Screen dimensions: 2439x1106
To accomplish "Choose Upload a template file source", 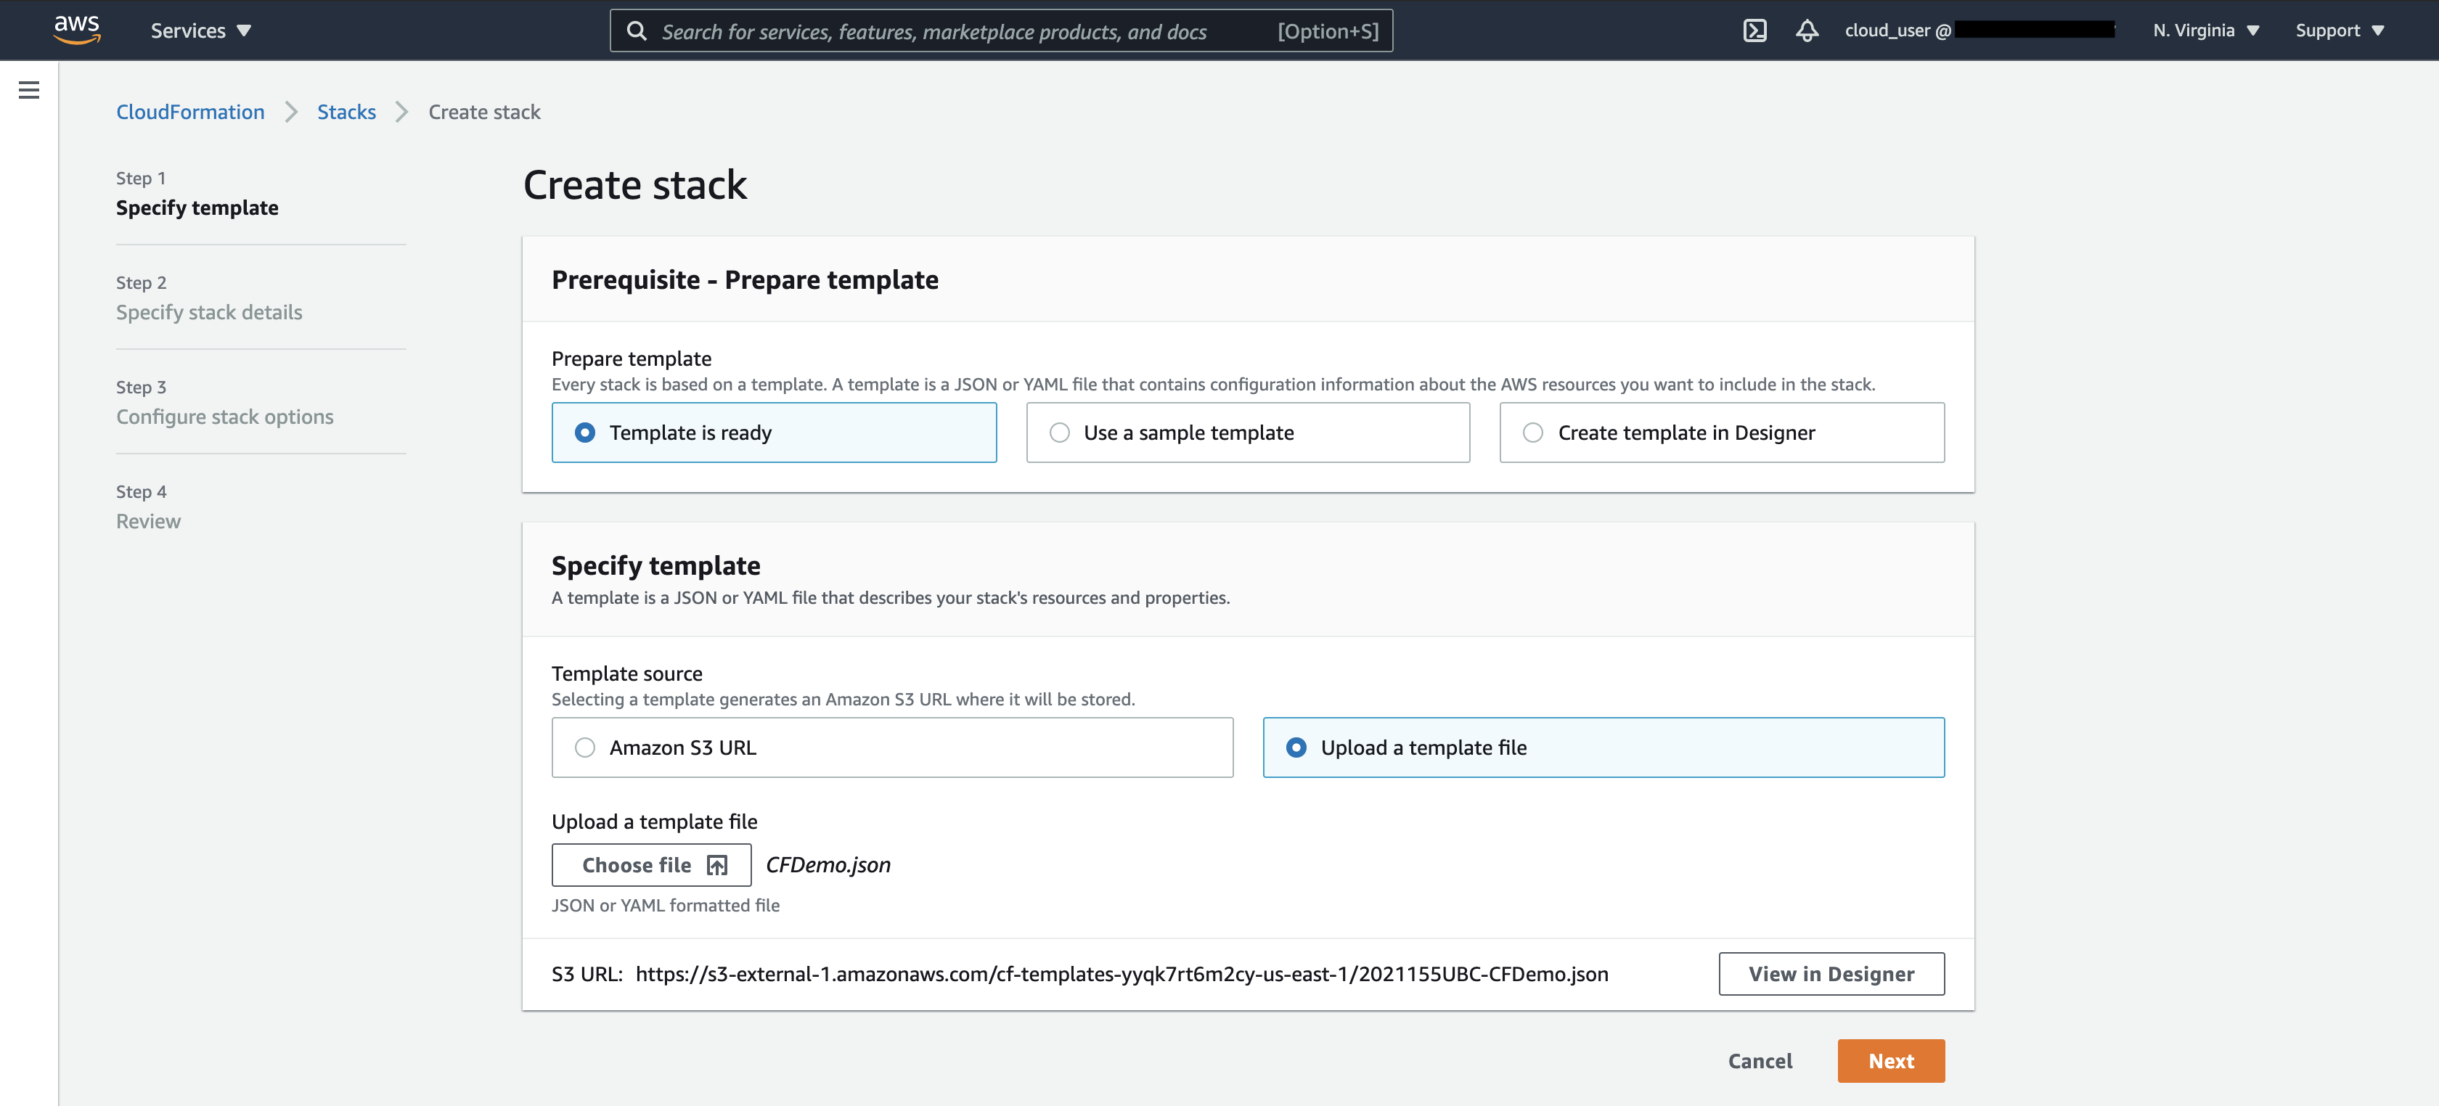I will 1603,747.
